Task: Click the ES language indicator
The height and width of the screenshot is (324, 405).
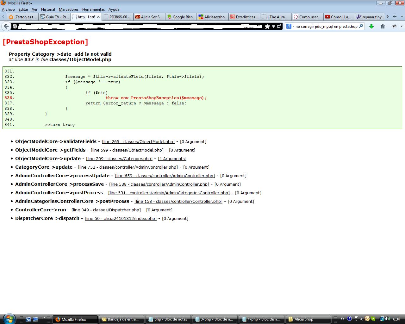Action: click(342, 319)
